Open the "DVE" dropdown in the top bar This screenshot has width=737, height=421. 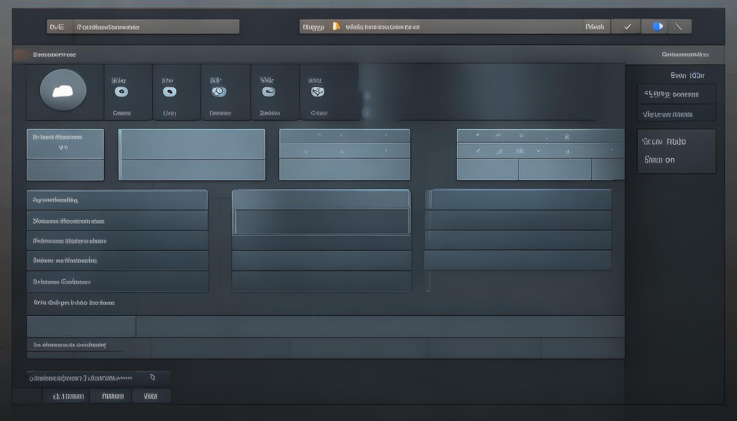point(57,27)
